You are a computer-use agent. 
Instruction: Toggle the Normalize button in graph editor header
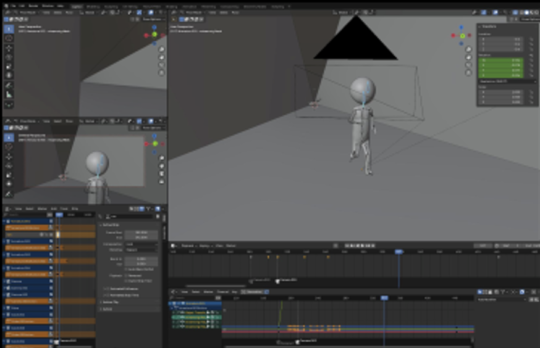[254, 292]
